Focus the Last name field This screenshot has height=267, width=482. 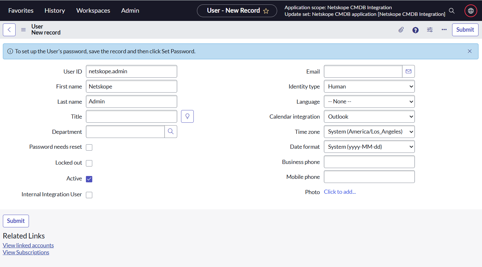point(131,101)
